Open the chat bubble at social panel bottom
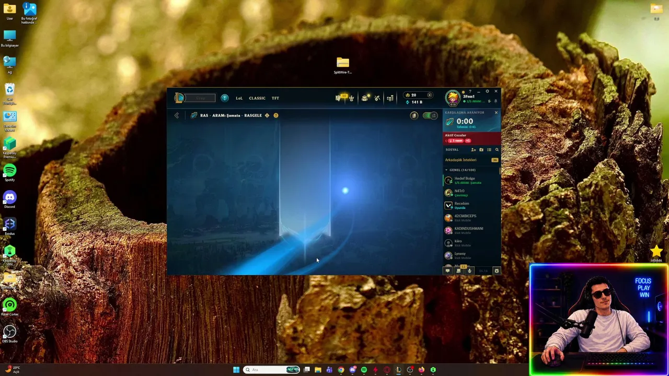Screen dimensions: 669x376 tap(447, 271)
